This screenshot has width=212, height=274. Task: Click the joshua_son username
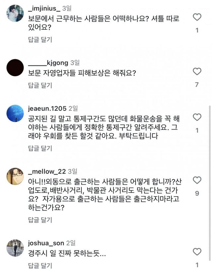[45, 243]
